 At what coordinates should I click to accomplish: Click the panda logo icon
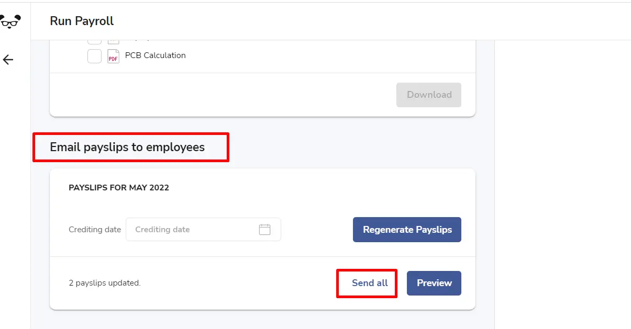click(10, 21)
